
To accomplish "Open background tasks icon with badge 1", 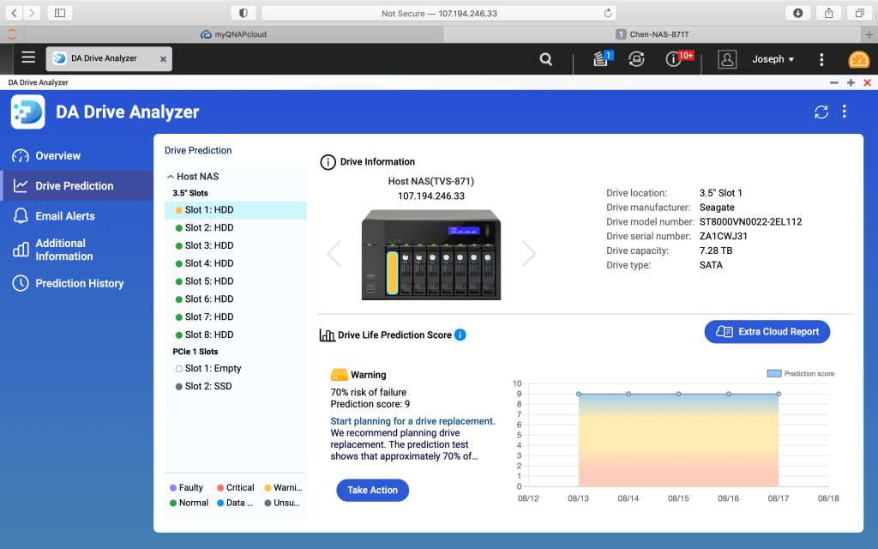I will point(602,58).
